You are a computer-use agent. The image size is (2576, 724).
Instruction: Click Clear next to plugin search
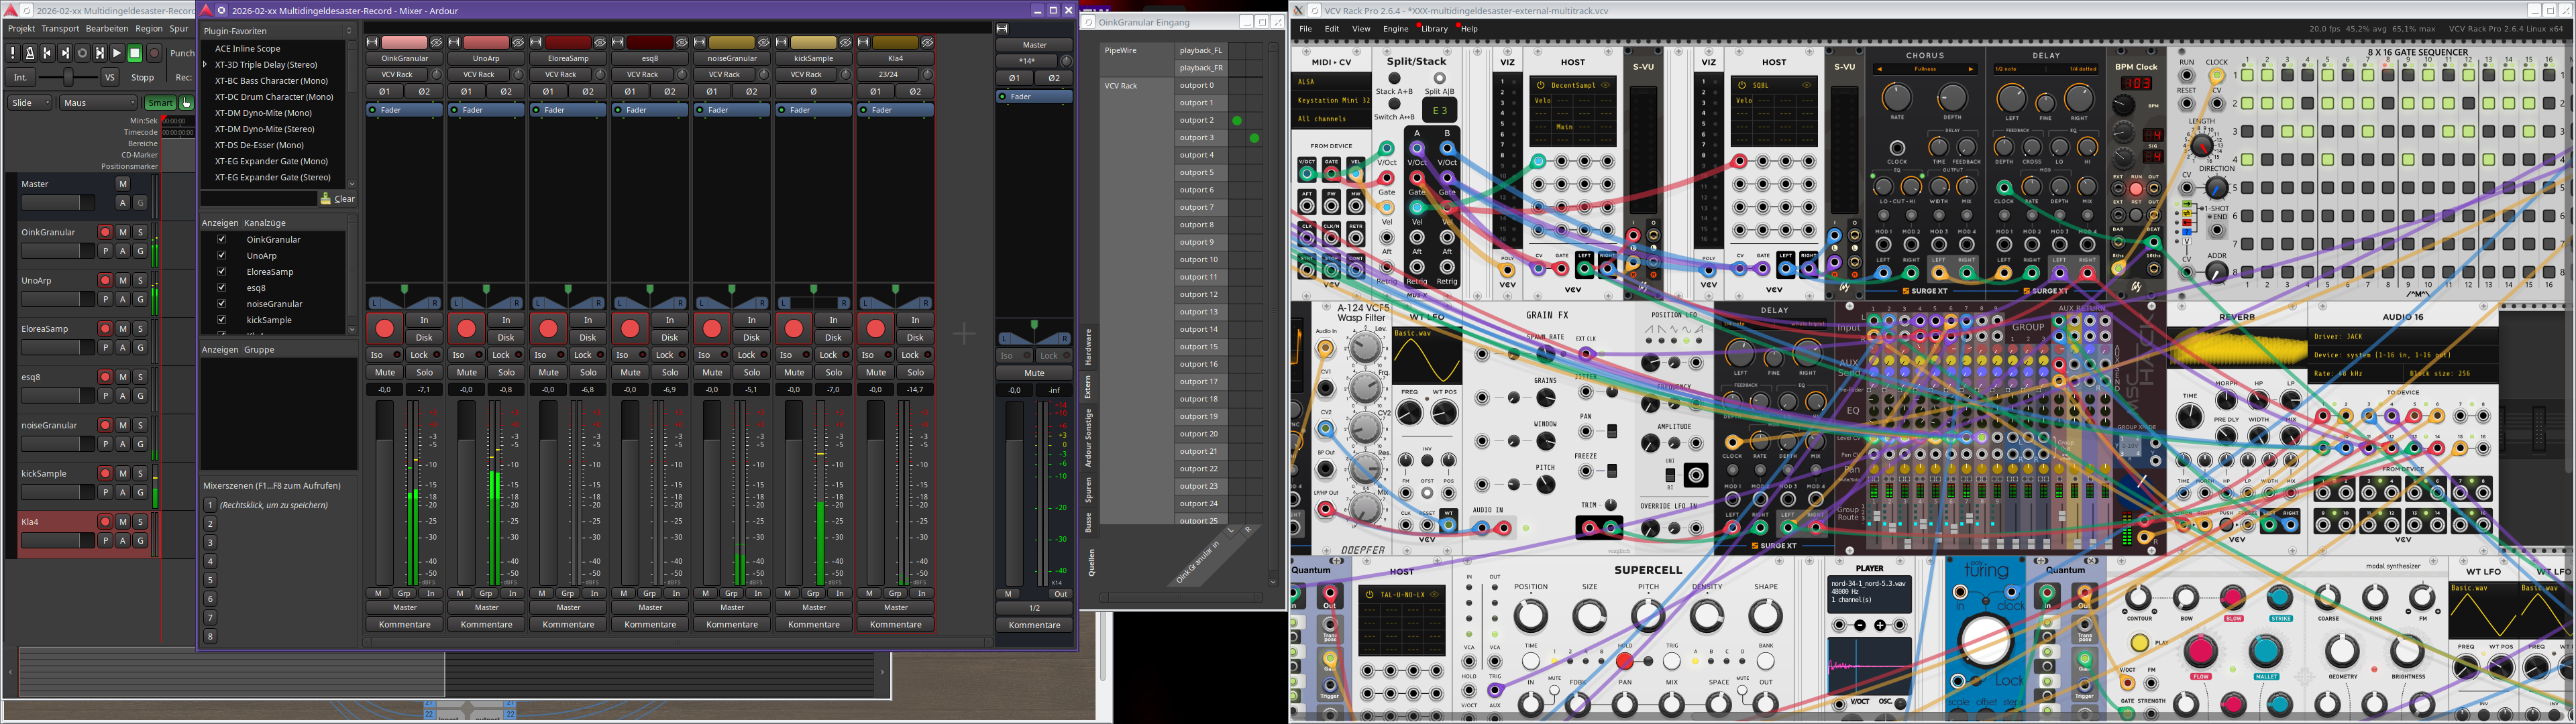[x=338, y=199]
